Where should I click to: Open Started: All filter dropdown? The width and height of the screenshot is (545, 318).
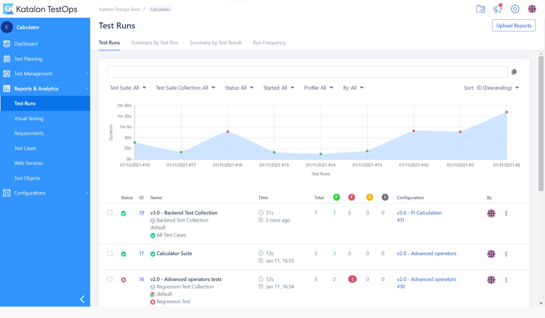click(279, 88)
